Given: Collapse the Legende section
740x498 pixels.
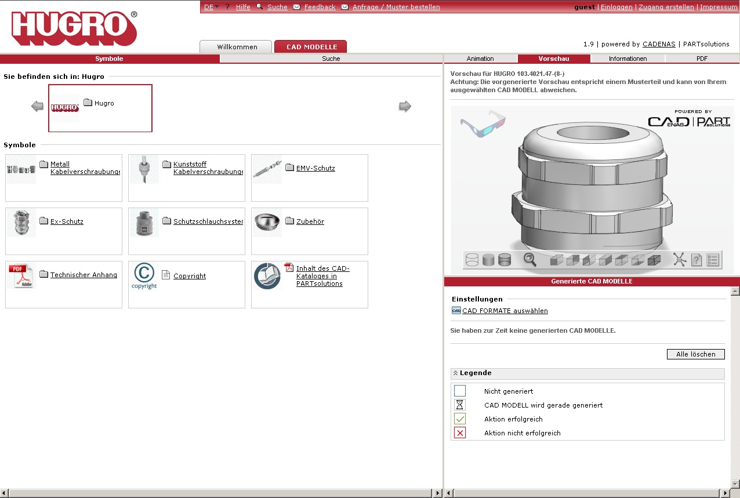Looking at the screenshot, I should 455,373.
